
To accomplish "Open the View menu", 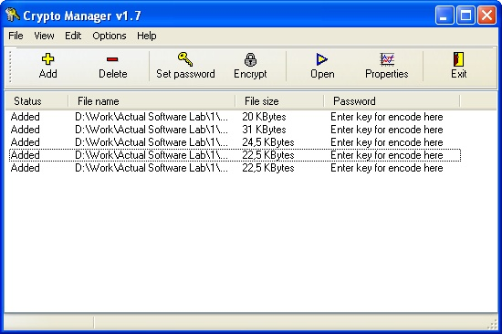I will tap(44, 36).
